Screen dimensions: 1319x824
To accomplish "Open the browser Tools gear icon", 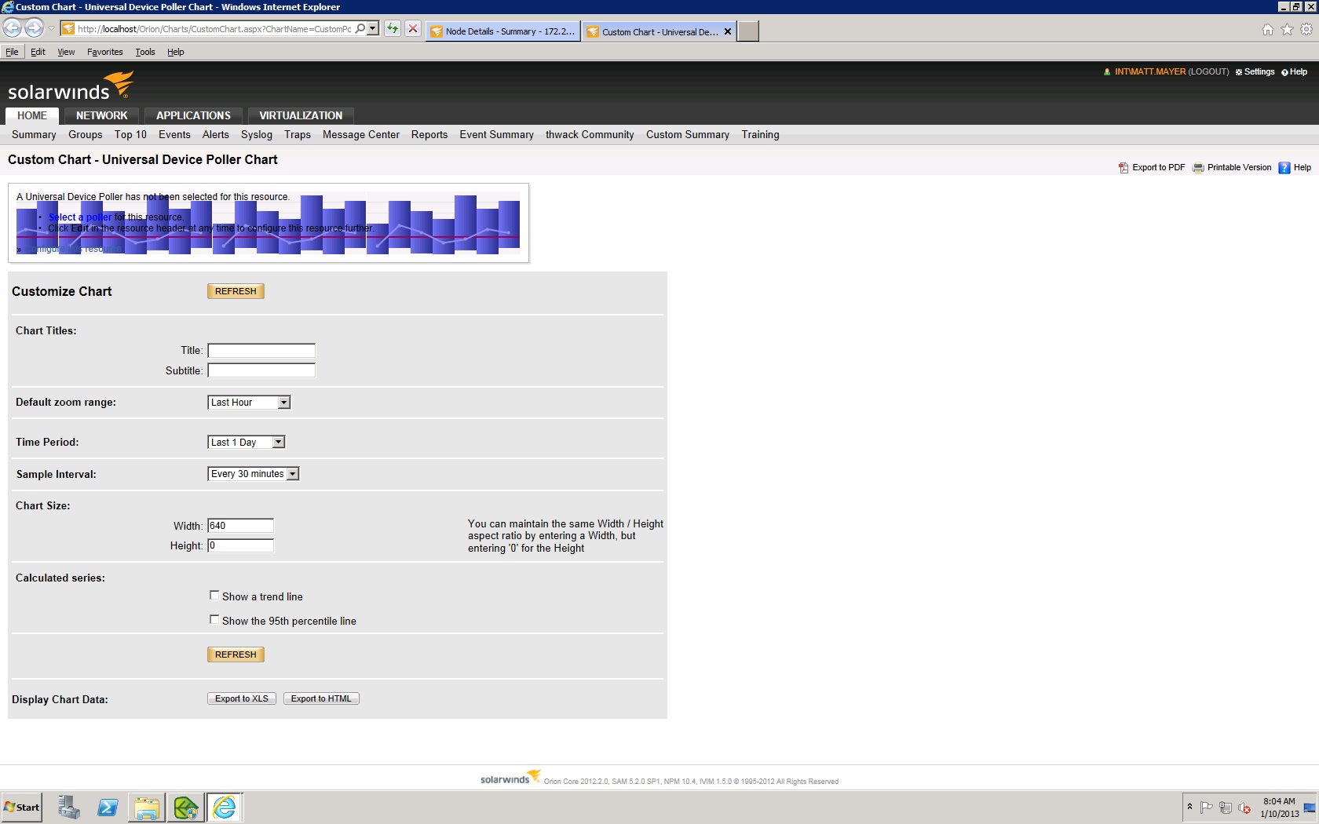I will click(1306, 30).
